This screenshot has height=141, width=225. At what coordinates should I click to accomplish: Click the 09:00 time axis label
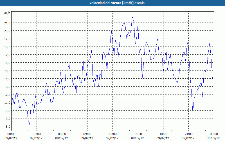(x=87, y=134)
